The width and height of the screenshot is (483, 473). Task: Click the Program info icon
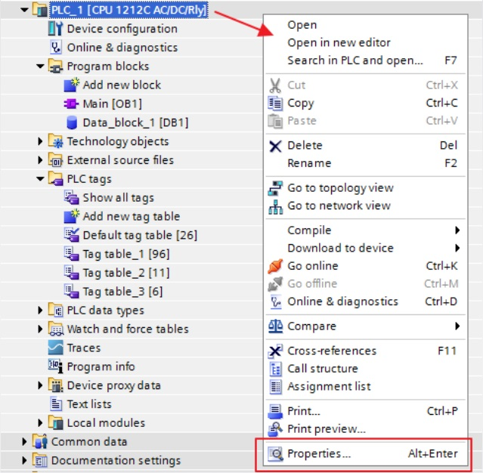[x=56, y=366]
